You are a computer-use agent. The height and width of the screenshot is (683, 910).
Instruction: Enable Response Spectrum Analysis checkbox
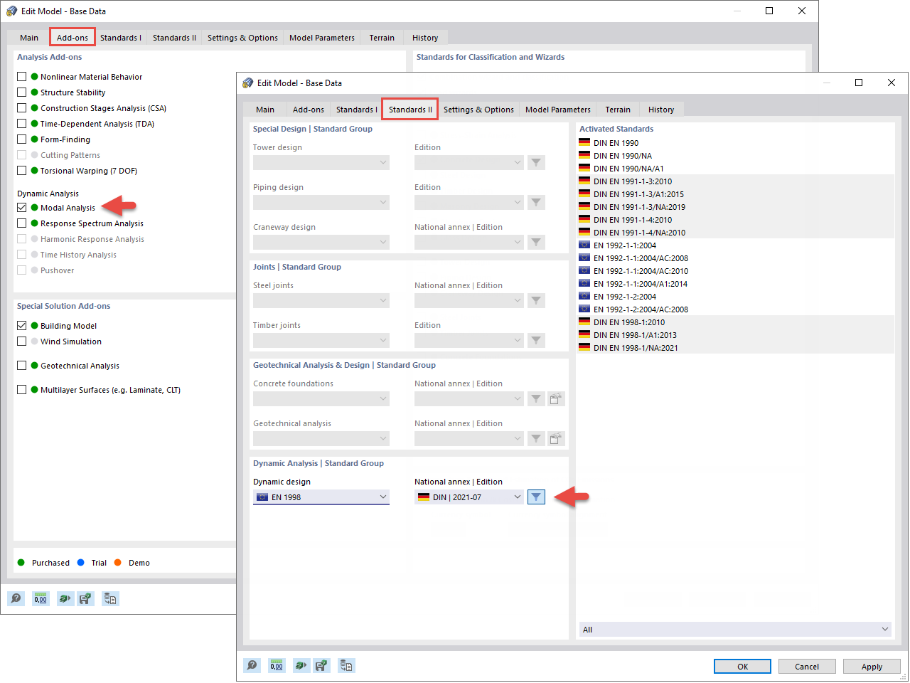pos(22,223)
